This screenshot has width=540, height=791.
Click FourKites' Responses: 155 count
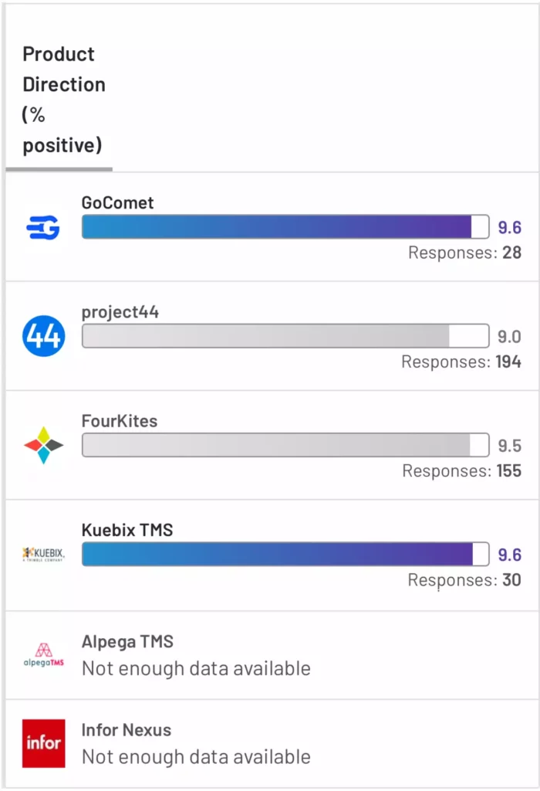coord(509,470)
